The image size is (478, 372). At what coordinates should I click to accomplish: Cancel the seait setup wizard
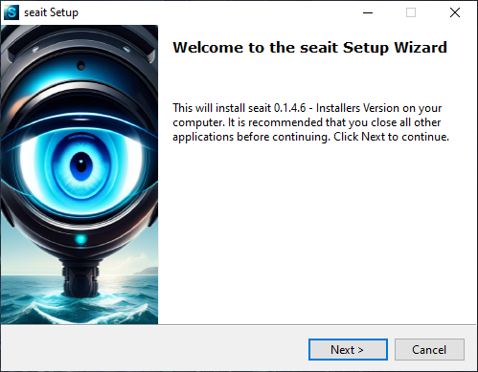tap(429, 350)
